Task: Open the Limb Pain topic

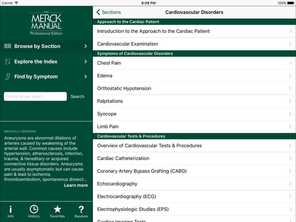Action: [x=194, y=126]
